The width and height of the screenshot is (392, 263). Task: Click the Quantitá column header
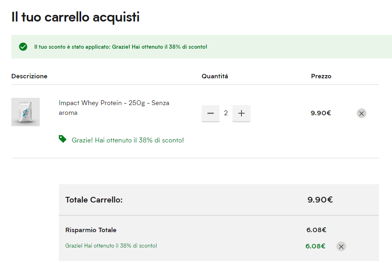(215, 76)
